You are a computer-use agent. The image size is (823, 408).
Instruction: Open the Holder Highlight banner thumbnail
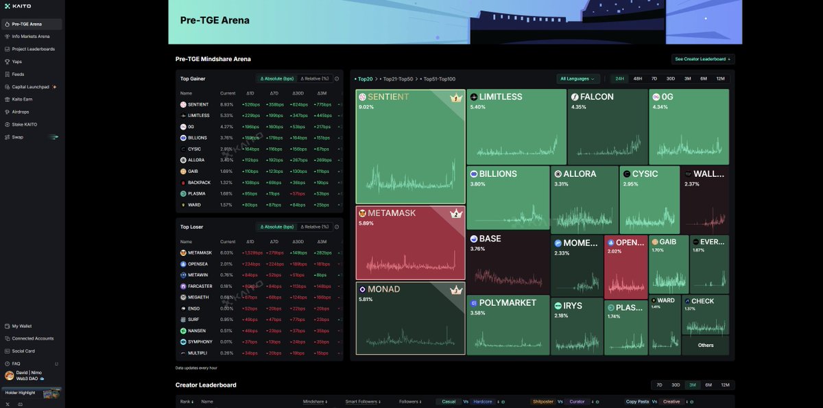tap(51, 393)
